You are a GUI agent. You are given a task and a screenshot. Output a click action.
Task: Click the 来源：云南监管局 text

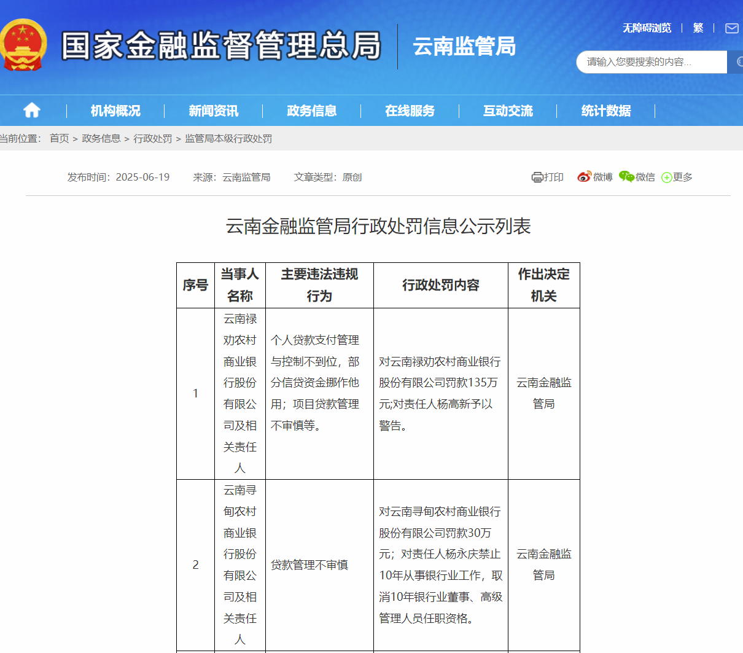coord(232,177)
